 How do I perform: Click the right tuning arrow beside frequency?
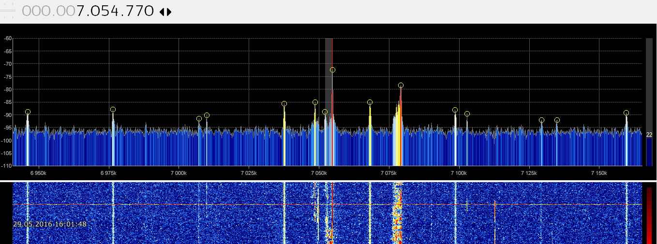169,11
